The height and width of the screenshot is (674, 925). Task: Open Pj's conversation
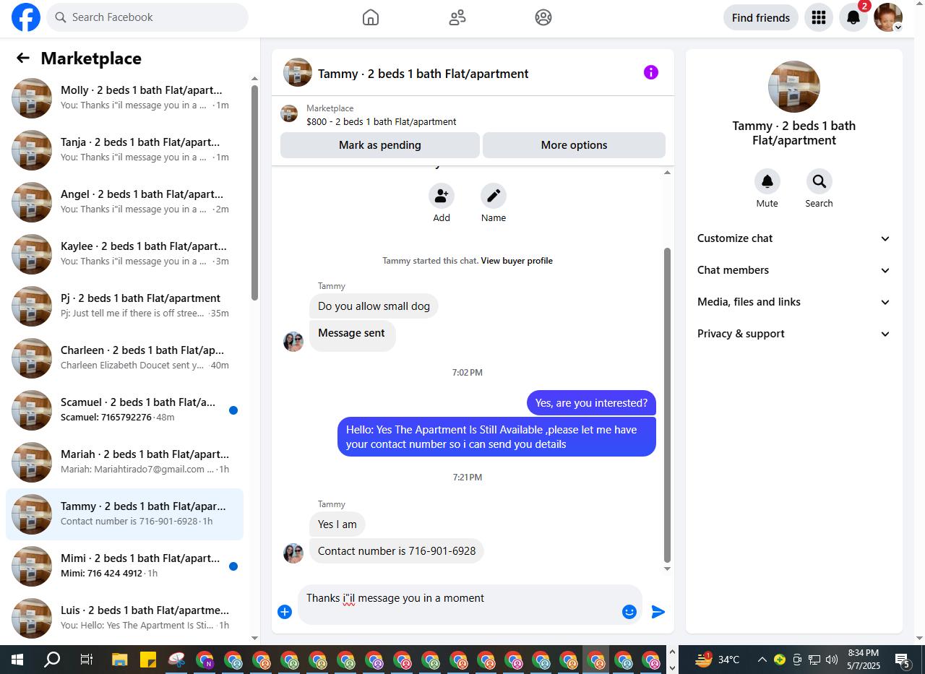pos(124,306)
